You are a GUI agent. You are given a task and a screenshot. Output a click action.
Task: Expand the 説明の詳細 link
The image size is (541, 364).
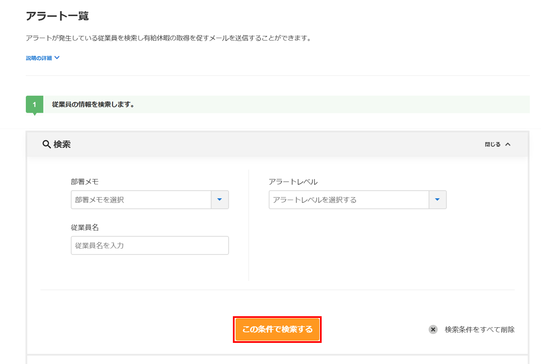[x=39, y=58]
